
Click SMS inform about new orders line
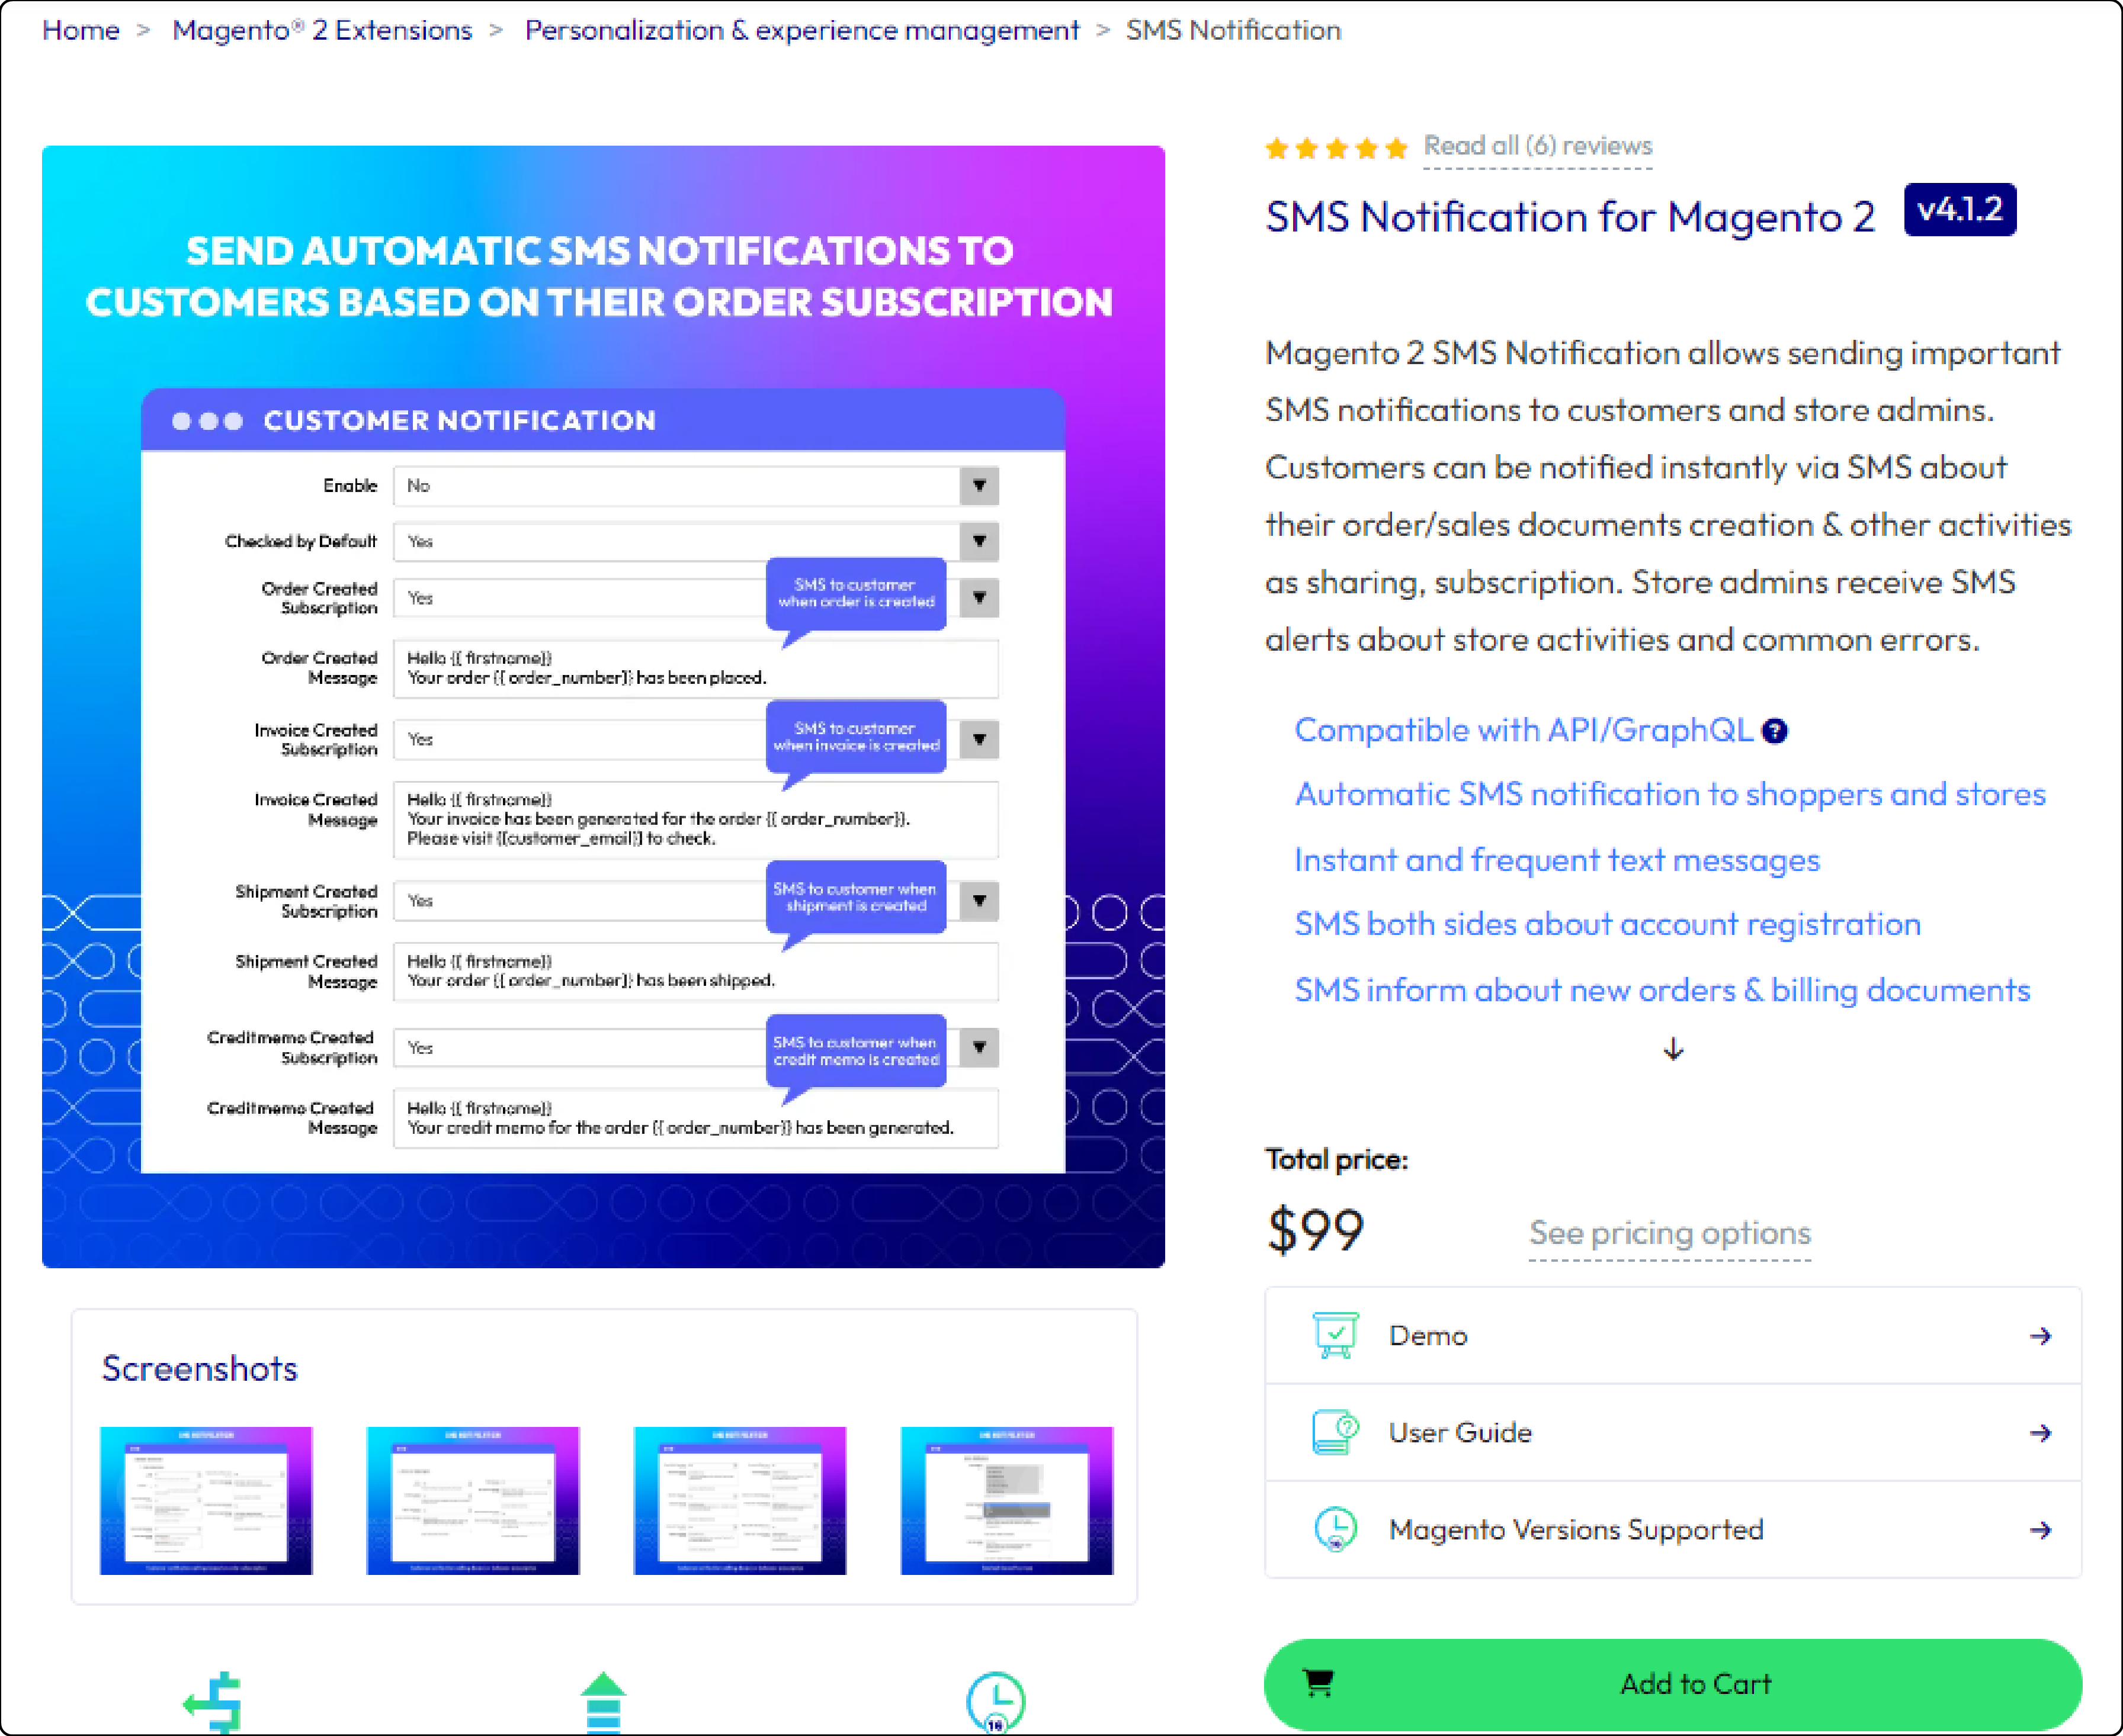point(1662,990)
